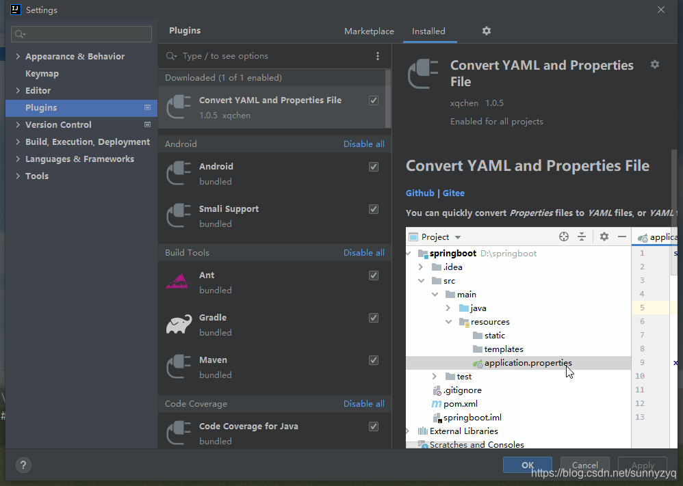Click the Maven plugin plug icon
Screen dimensions: 683x486
[179, 367]
